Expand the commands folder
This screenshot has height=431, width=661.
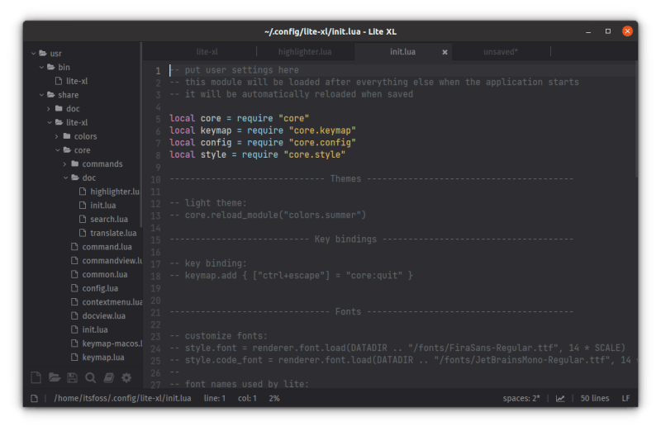pyautogui.click(x=65, y=163)
